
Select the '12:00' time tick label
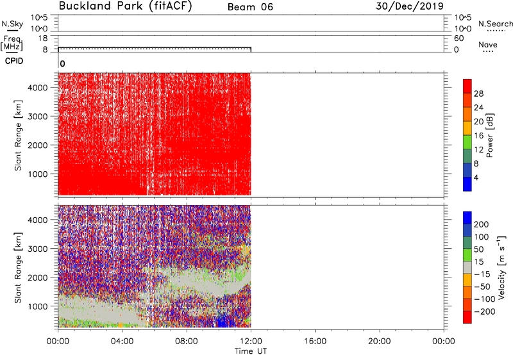click(x=251, y=342)
